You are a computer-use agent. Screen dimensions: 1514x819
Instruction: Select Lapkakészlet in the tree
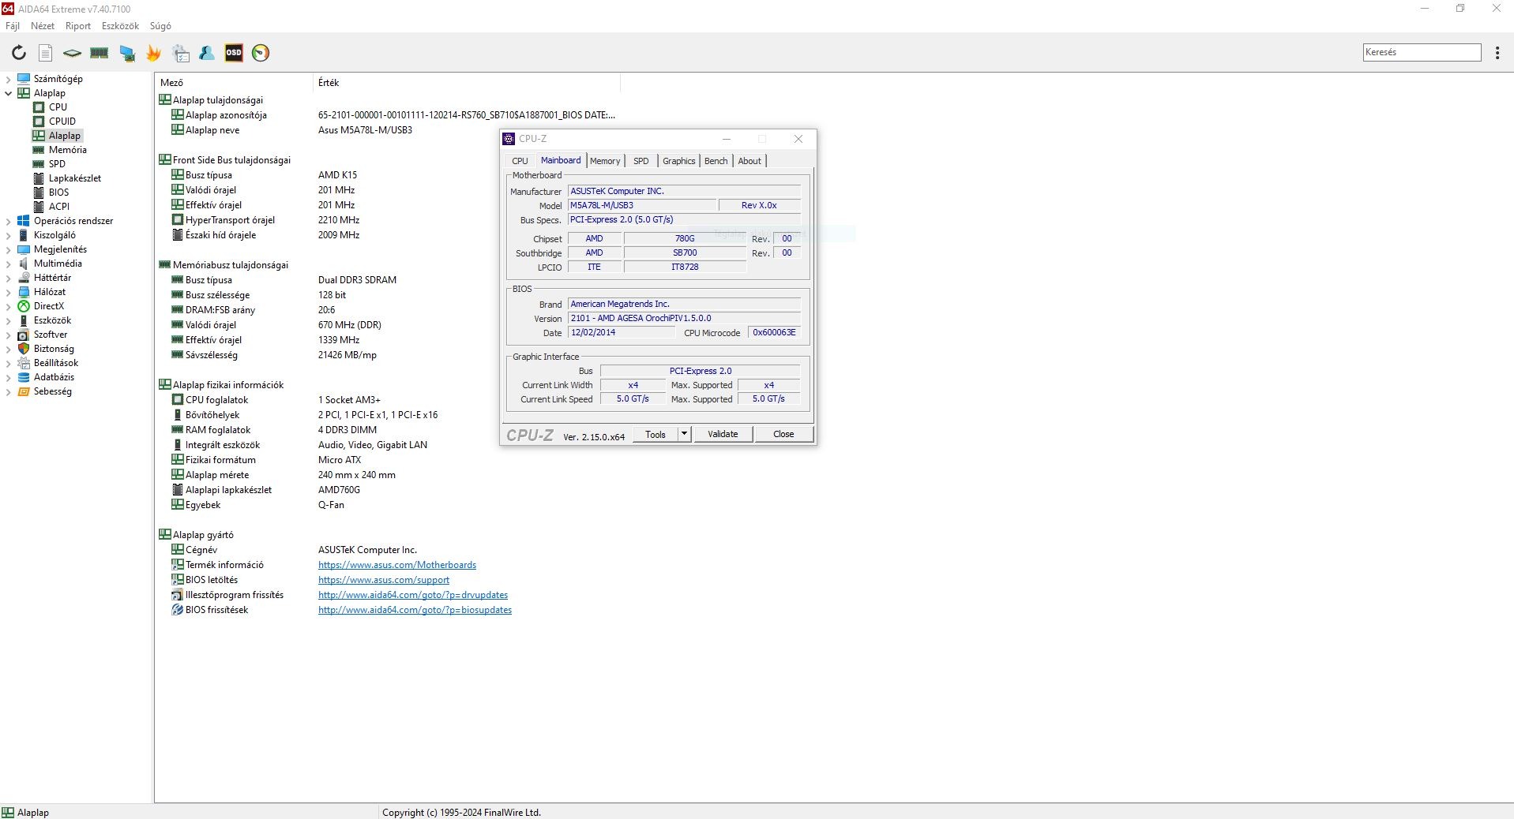75,178
